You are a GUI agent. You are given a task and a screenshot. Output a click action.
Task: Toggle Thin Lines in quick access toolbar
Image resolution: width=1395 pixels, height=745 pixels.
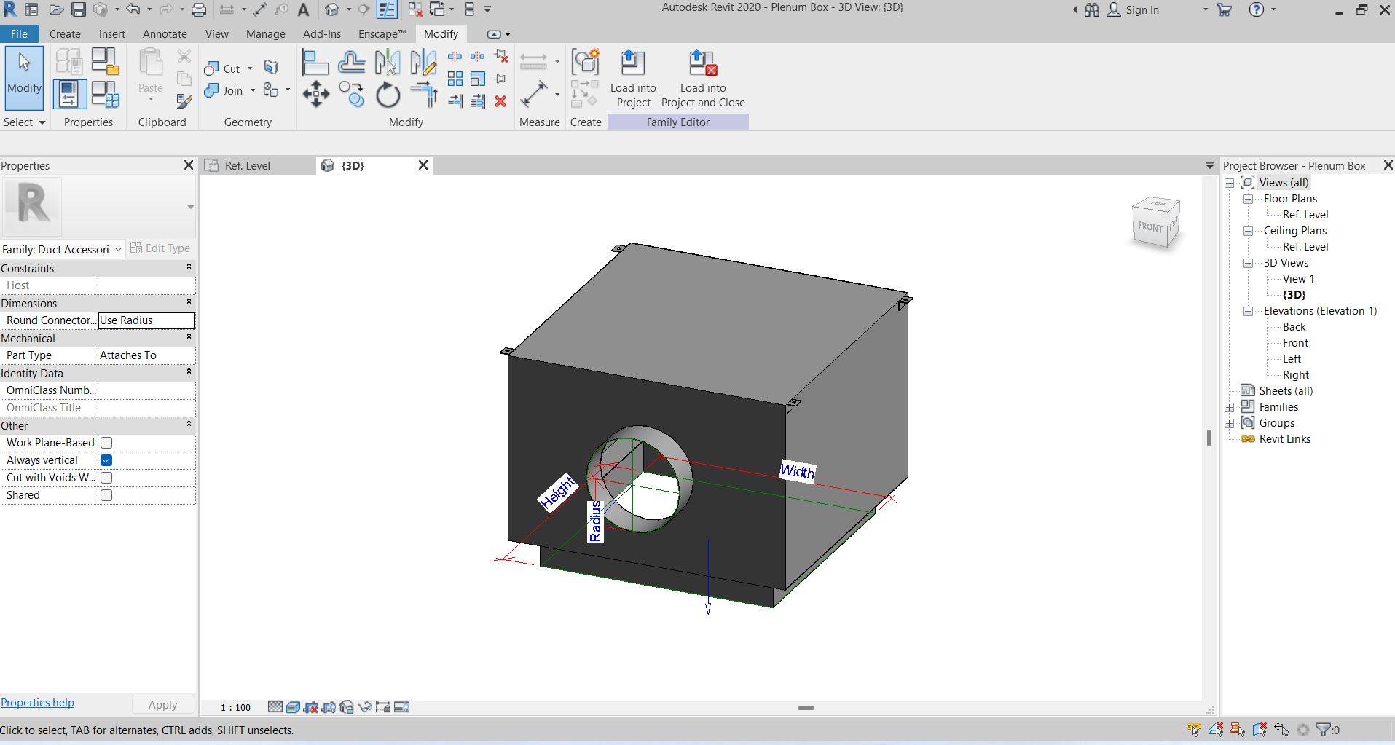[x=388, y=9]
